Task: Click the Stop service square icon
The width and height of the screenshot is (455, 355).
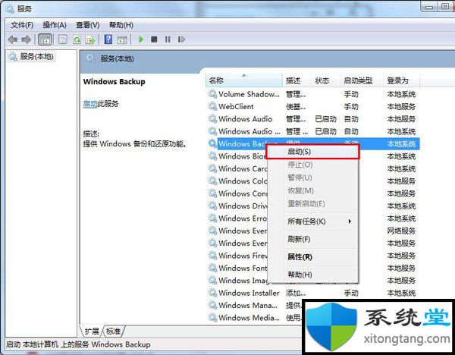Action: [154, 39]
